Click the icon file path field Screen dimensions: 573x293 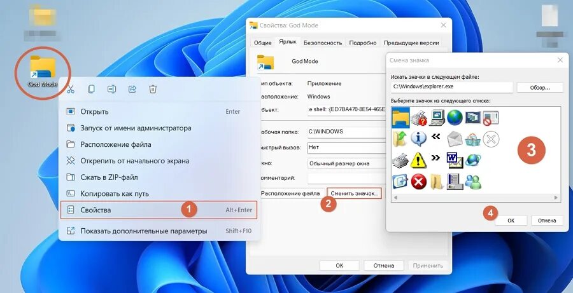coord(452,87)
